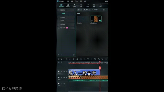
Task: Click the red split button on the playhead
Action: (x=100, y=68)
